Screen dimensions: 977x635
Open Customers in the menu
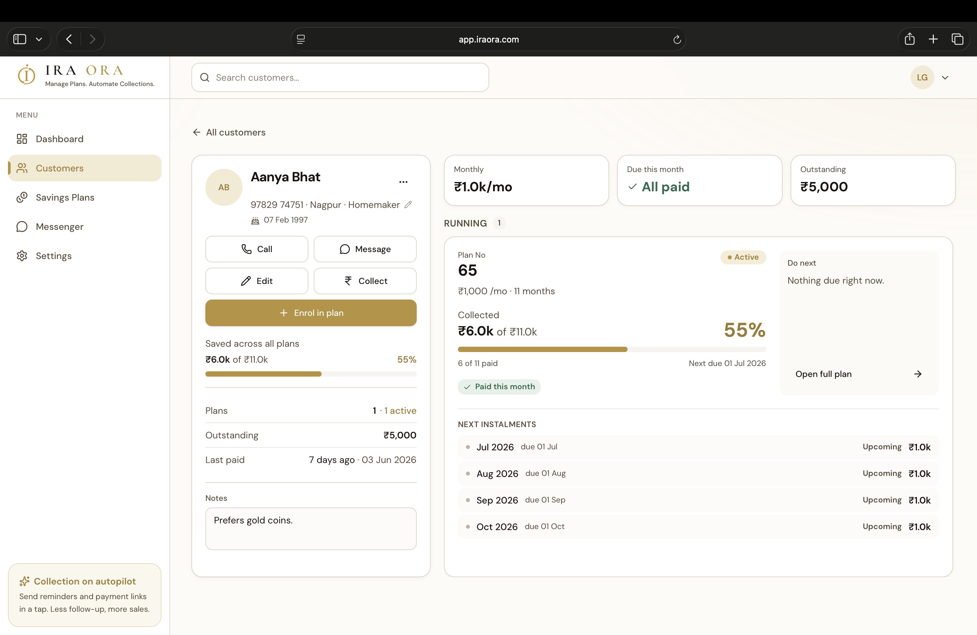click(x=84, y=168)
